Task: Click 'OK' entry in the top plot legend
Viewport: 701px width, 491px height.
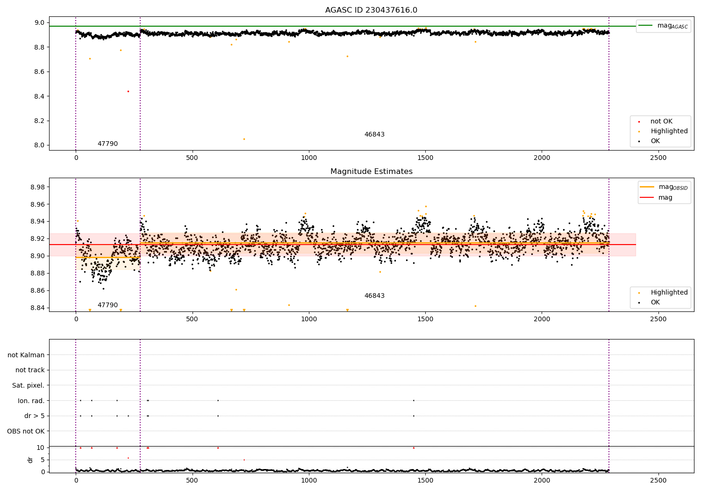Action: [649, 141]
